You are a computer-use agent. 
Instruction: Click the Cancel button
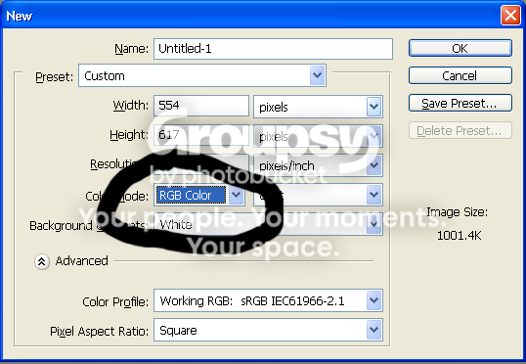coord(460,76)
